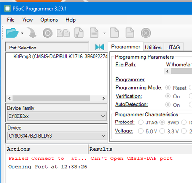Click the Program download arrow icon
The width and height of the screenshot is (192, 183).
[x=32, y=33]
